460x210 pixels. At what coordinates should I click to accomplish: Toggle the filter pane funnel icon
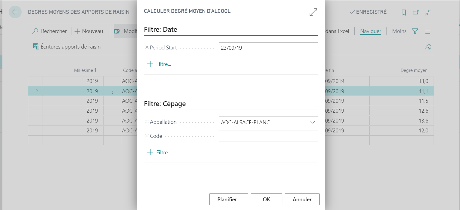point(415,31)
